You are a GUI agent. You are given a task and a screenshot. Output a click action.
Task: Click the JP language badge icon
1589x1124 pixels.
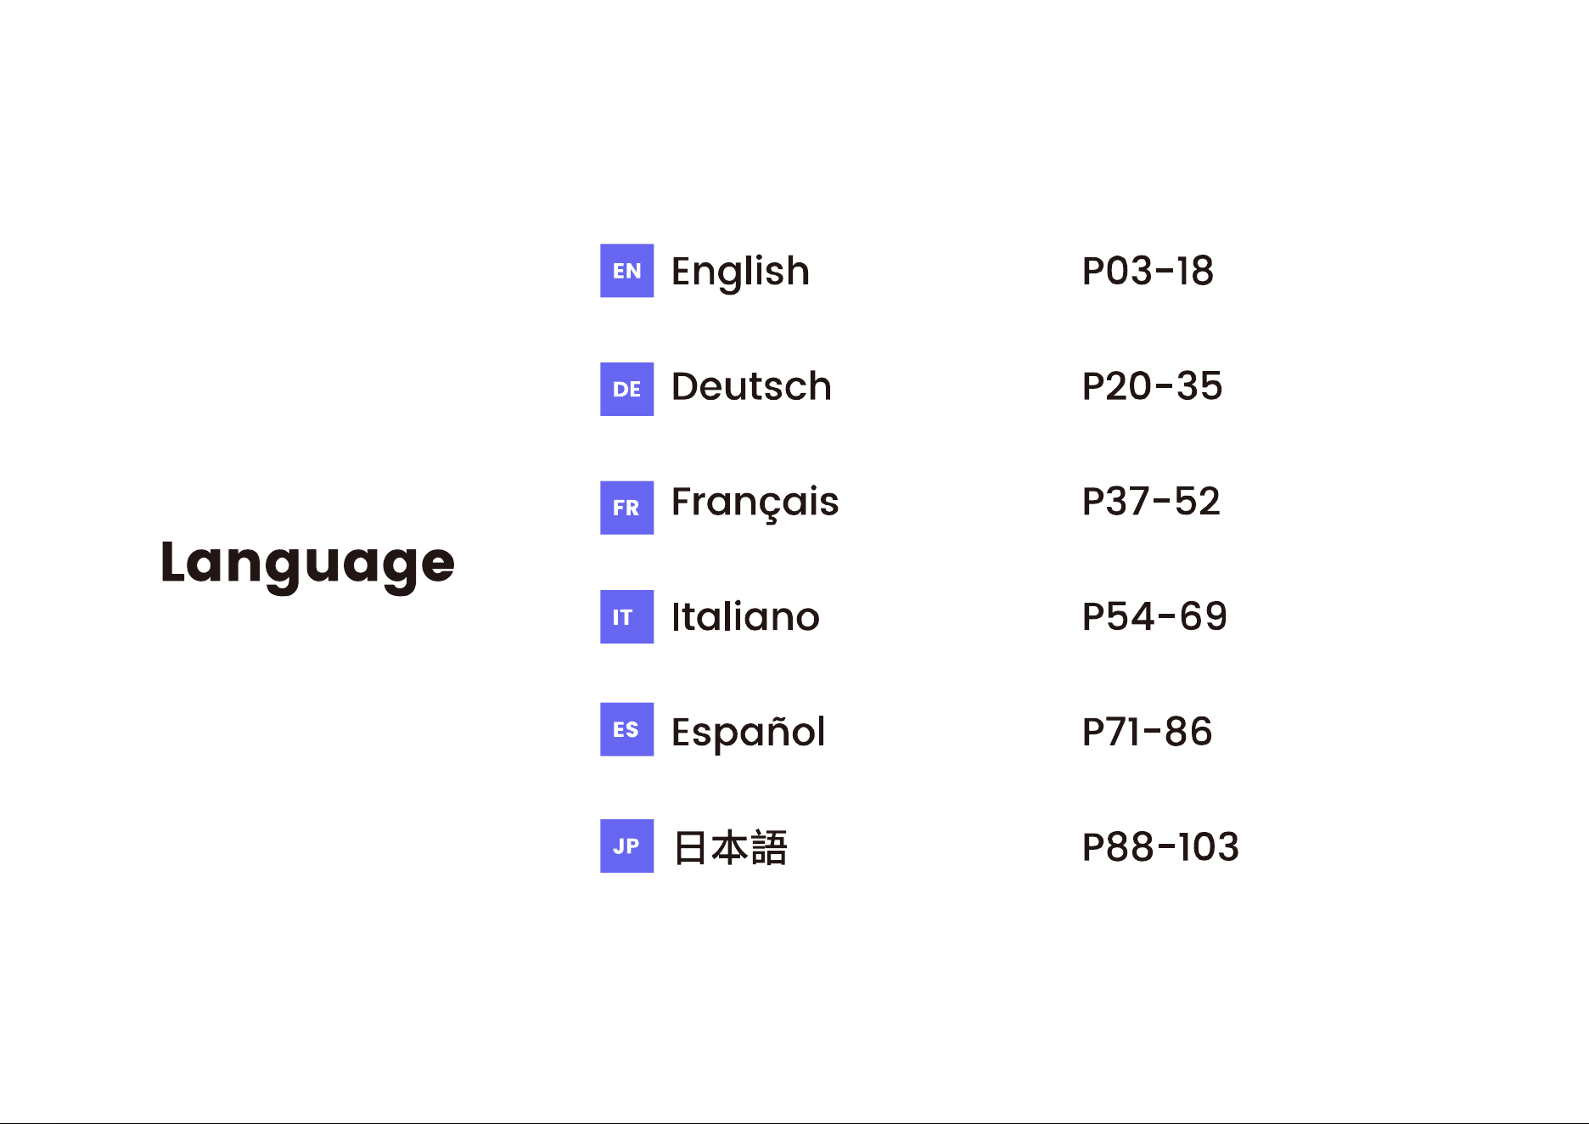click(626, 846)
